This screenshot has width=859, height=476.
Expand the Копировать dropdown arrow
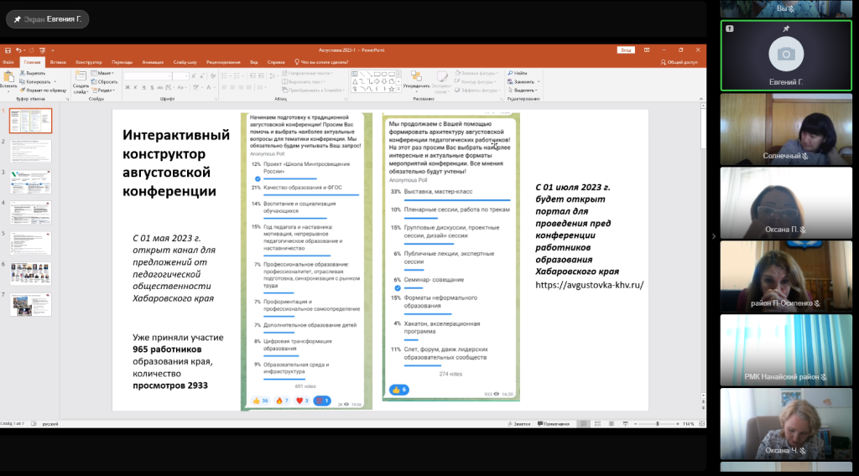click(55, 82)
